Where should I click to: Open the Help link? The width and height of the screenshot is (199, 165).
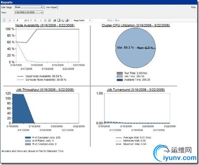(x=193, y=7)
